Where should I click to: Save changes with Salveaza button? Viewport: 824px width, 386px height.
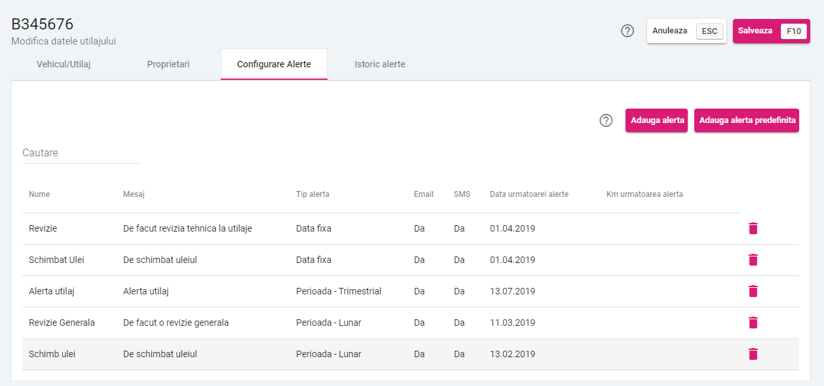pyautogui.click(x=772, y=31)
